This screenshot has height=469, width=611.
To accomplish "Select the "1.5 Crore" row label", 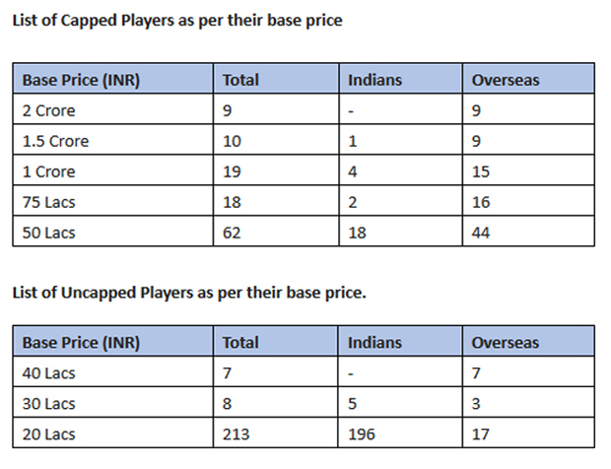I will click(x=55, y=141).
